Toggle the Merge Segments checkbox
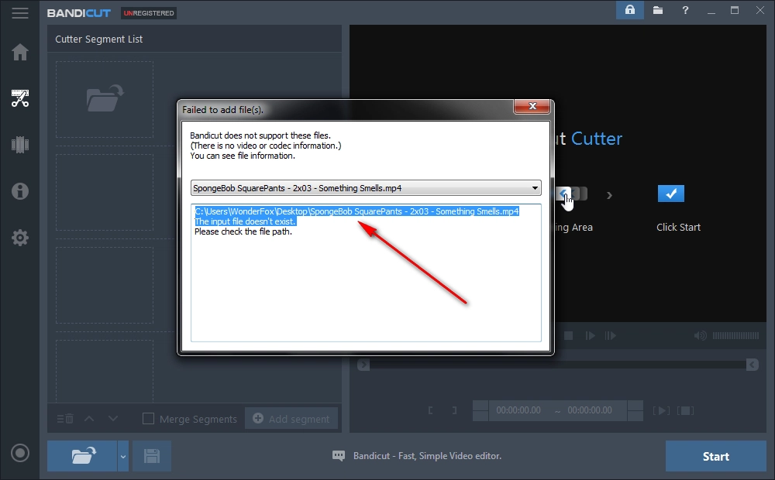Image resolution: width=775 pixels, height=480 pixels. point(148,419)
